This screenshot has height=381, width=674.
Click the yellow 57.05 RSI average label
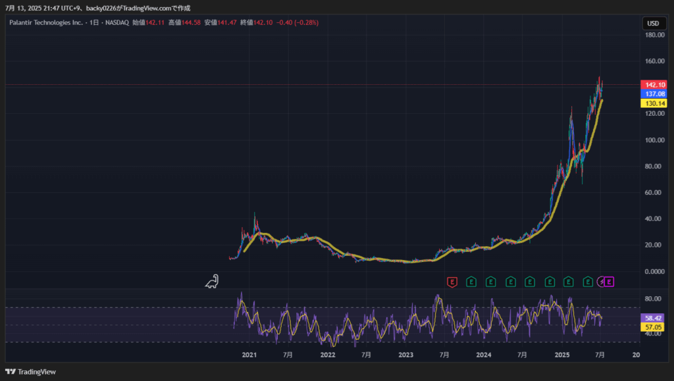(x=652, y=327)
